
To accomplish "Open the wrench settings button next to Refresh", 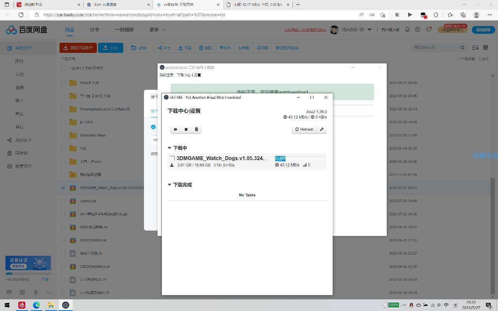I will pyautogui.click(x=322, y=129).
